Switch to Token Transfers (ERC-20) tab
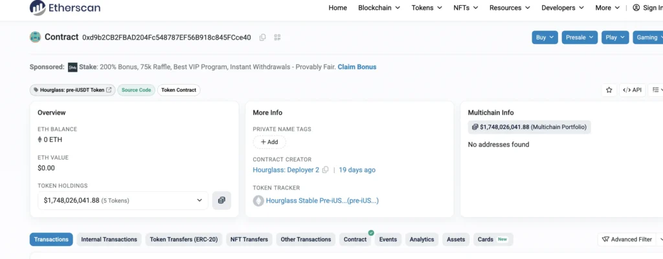Screen dimensions: 663x259 (x=183, y=239)
